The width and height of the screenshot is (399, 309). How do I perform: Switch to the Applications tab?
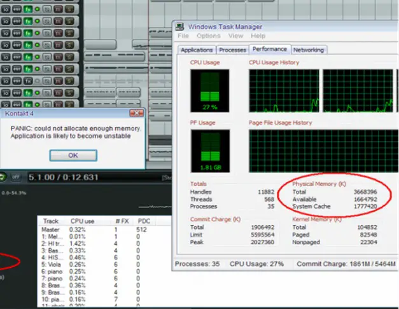pos(197,50)
